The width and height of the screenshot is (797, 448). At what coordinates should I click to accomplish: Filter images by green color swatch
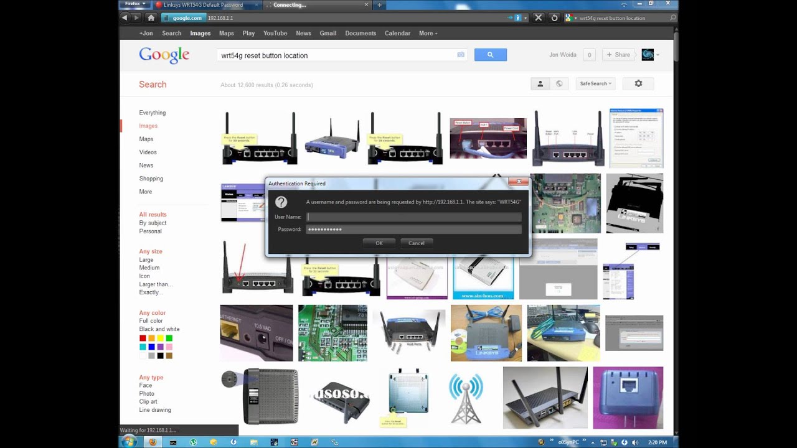(169, 338)
